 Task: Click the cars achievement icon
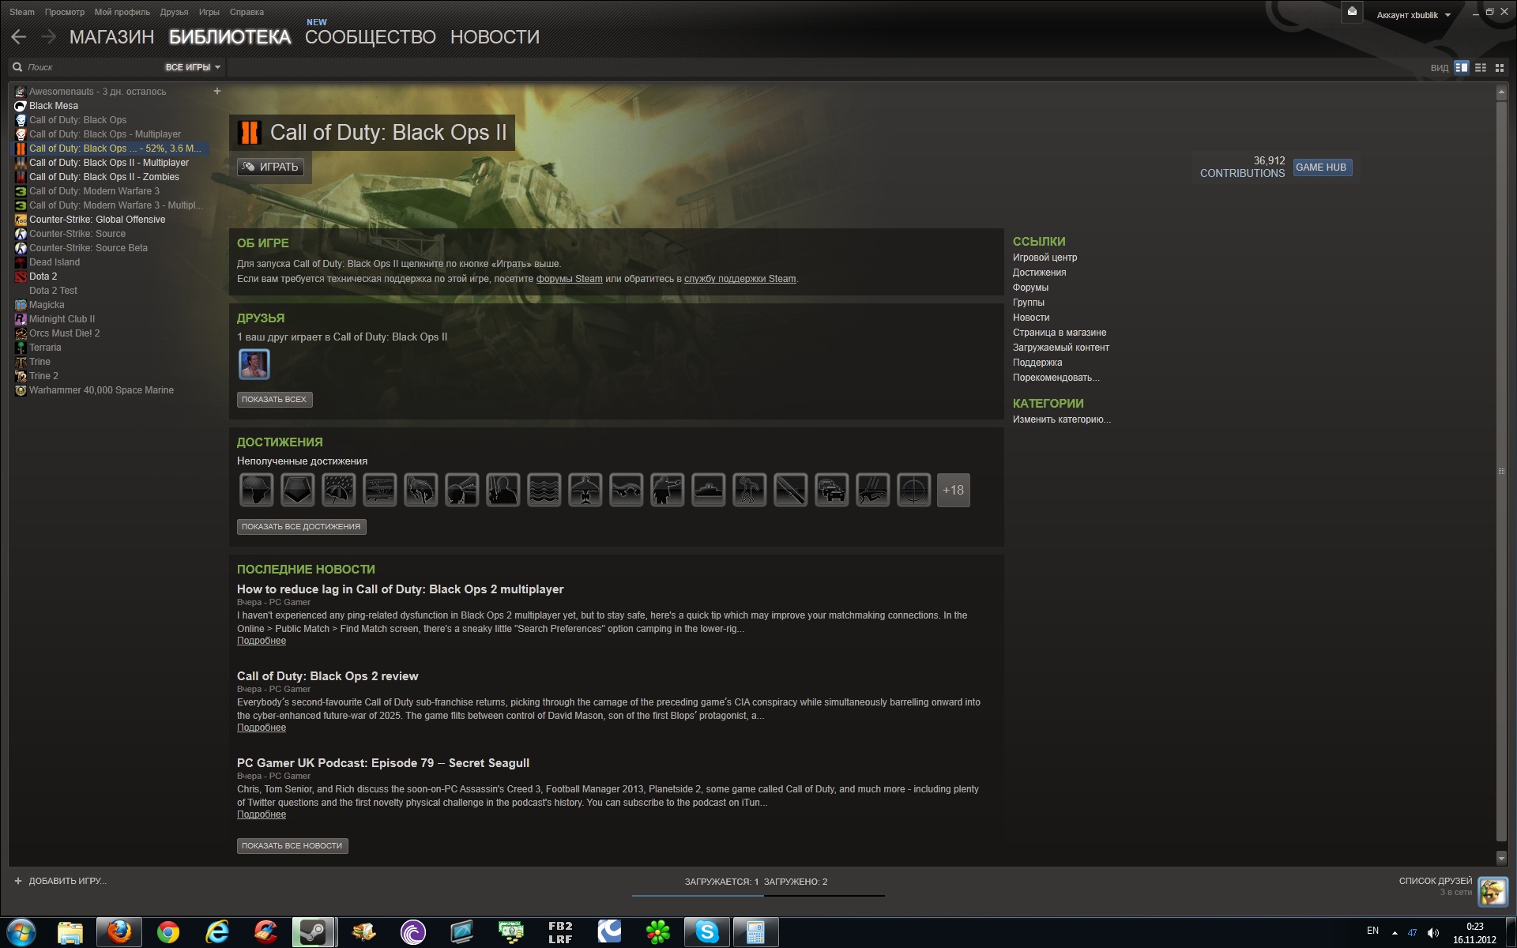pos(831,490)
